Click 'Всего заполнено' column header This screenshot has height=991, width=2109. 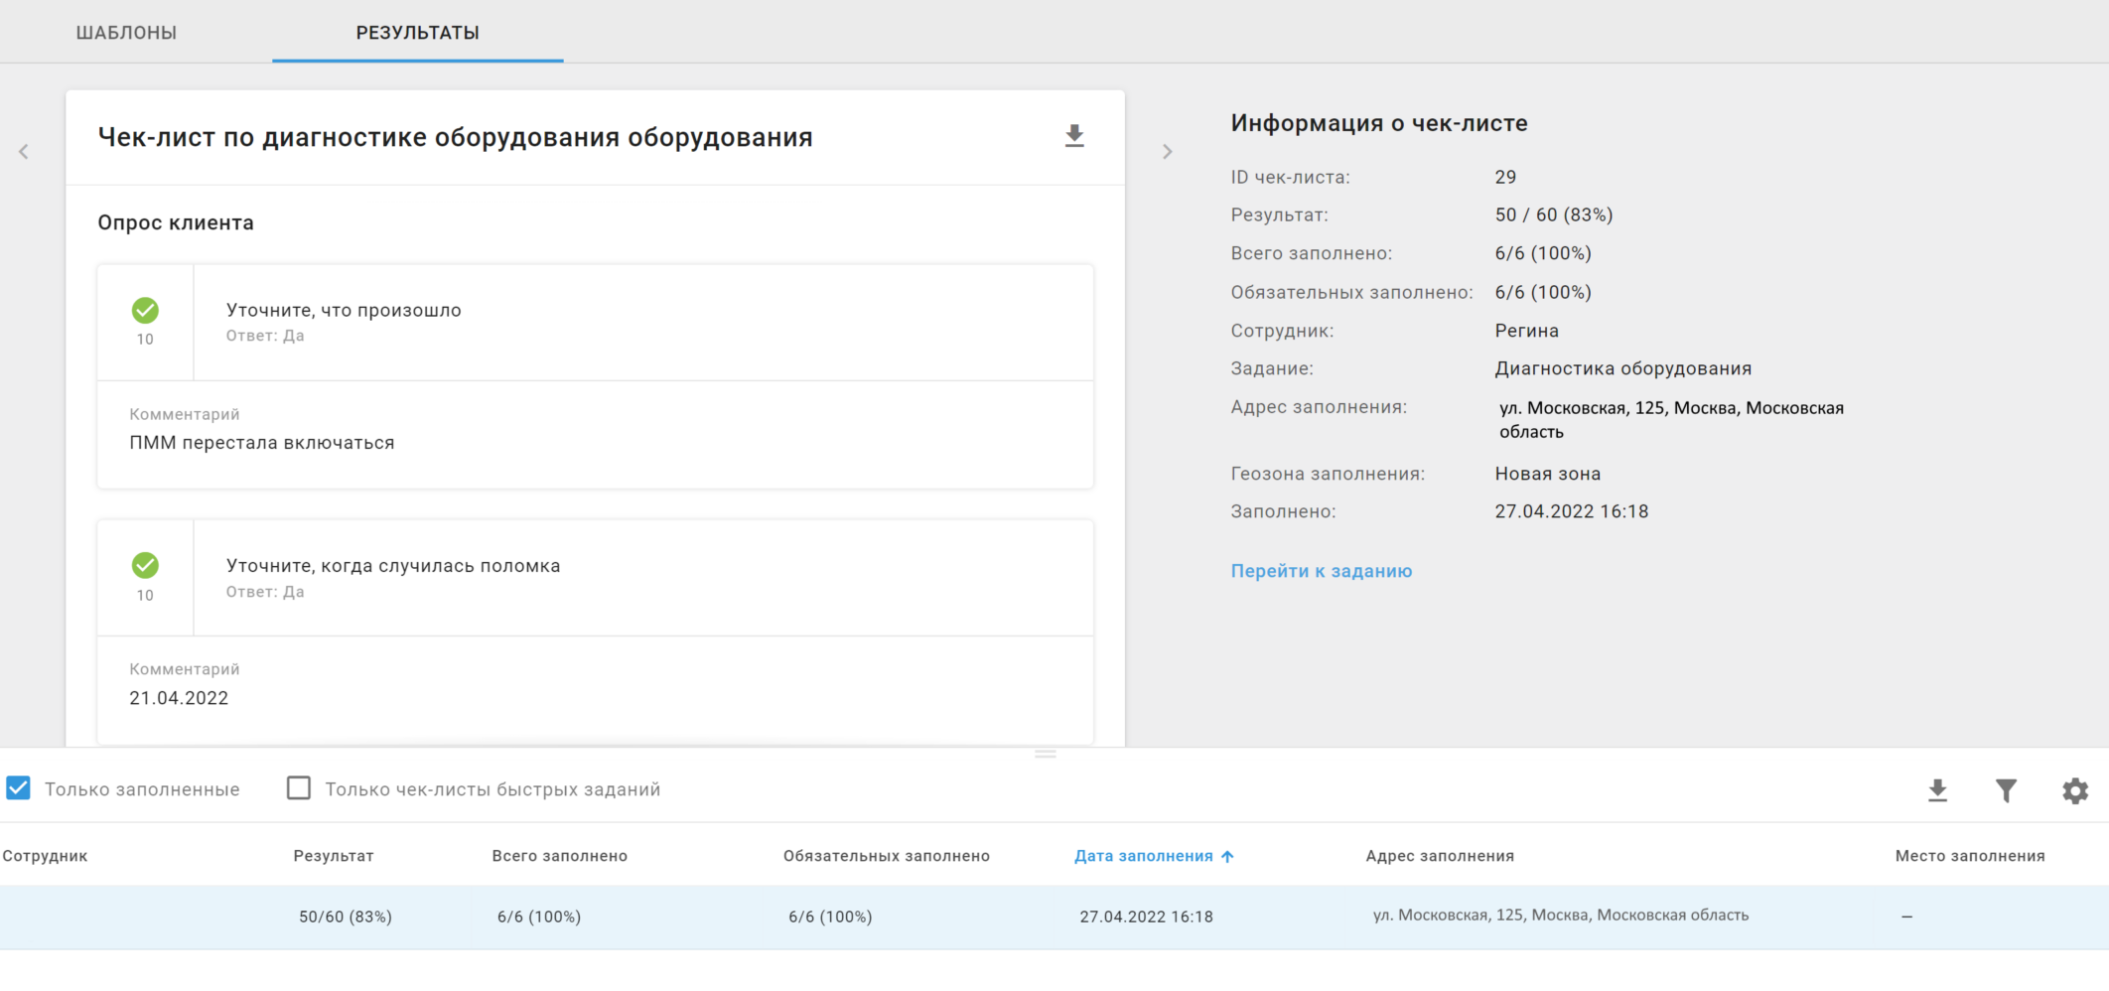559,856
